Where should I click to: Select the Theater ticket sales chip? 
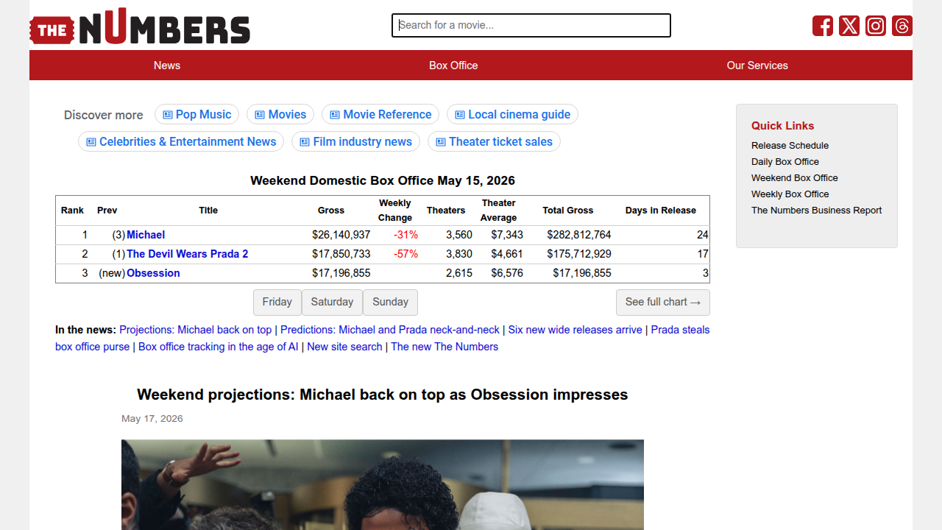pyautogui.click(x=494, y=141)
